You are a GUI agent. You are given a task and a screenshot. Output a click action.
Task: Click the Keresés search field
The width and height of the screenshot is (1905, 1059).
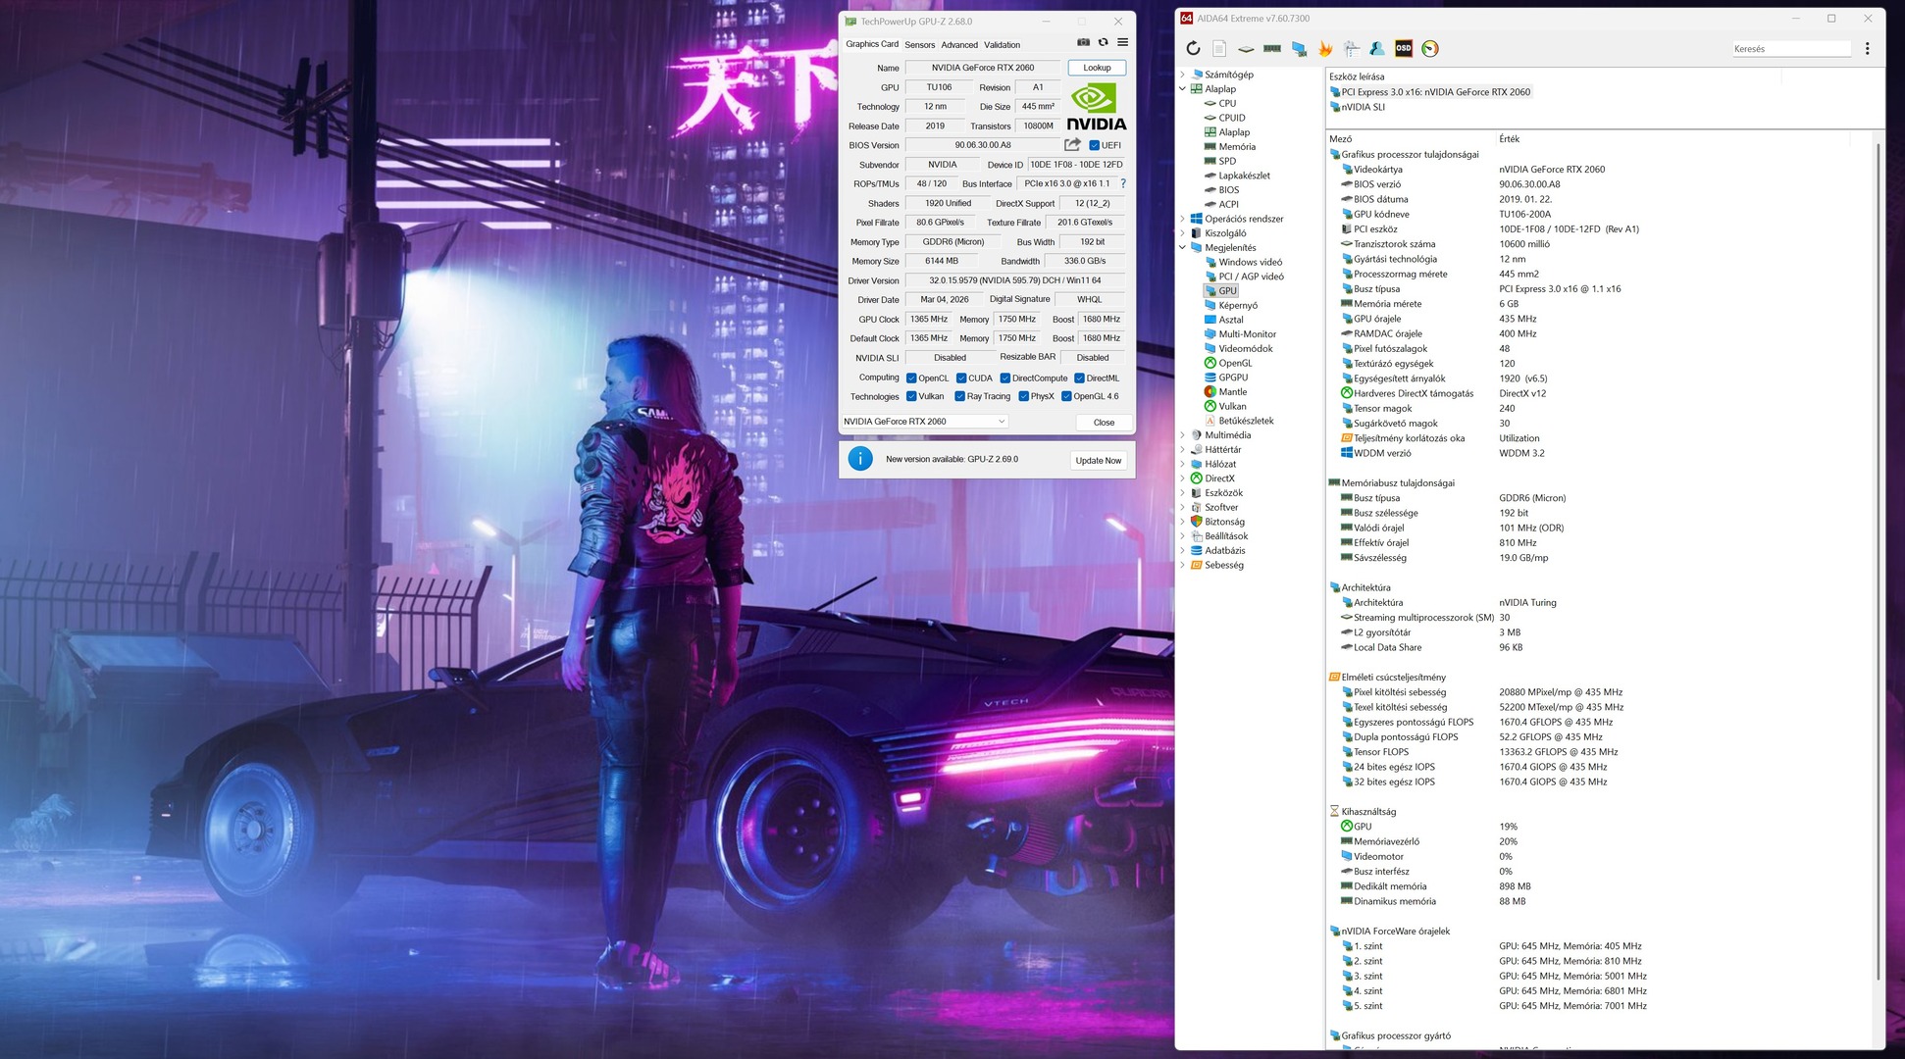click(x=1789, y=49)
